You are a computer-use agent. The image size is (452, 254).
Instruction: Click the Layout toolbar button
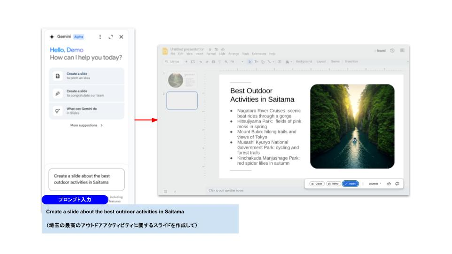tap(321, 61)
